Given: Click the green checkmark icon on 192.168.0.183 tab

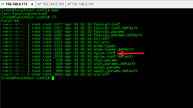Looking at the screenshot, I should (x=39, y=4).
